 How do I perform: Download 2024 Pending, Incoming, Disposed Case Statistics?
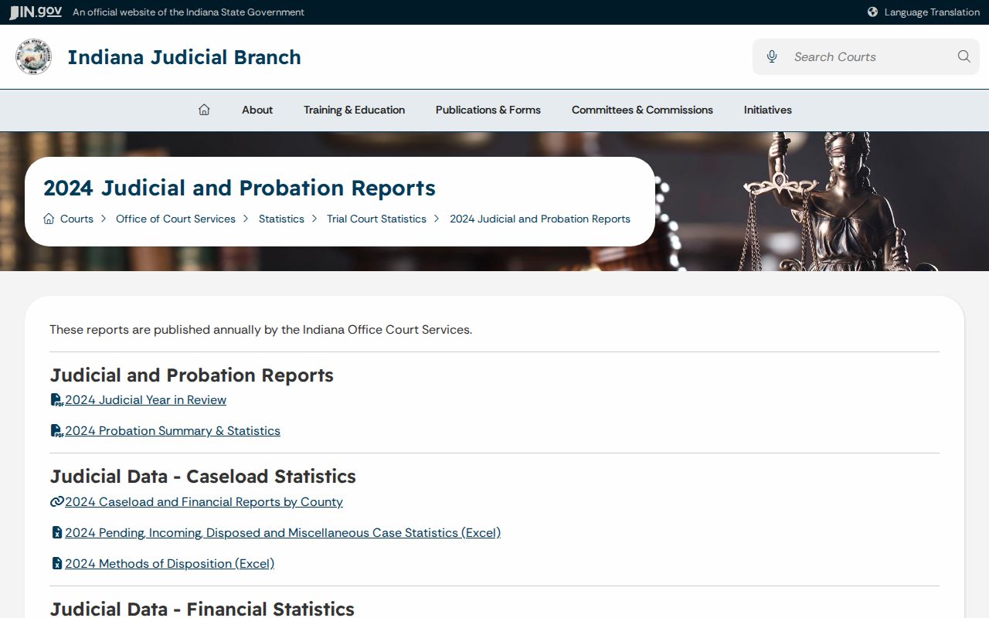(283, 533)
